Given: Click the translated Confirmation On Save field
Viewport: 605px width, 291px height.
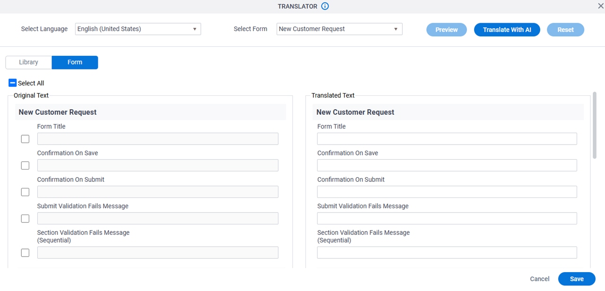Looking at the screenshot, I should click(447, 165).
